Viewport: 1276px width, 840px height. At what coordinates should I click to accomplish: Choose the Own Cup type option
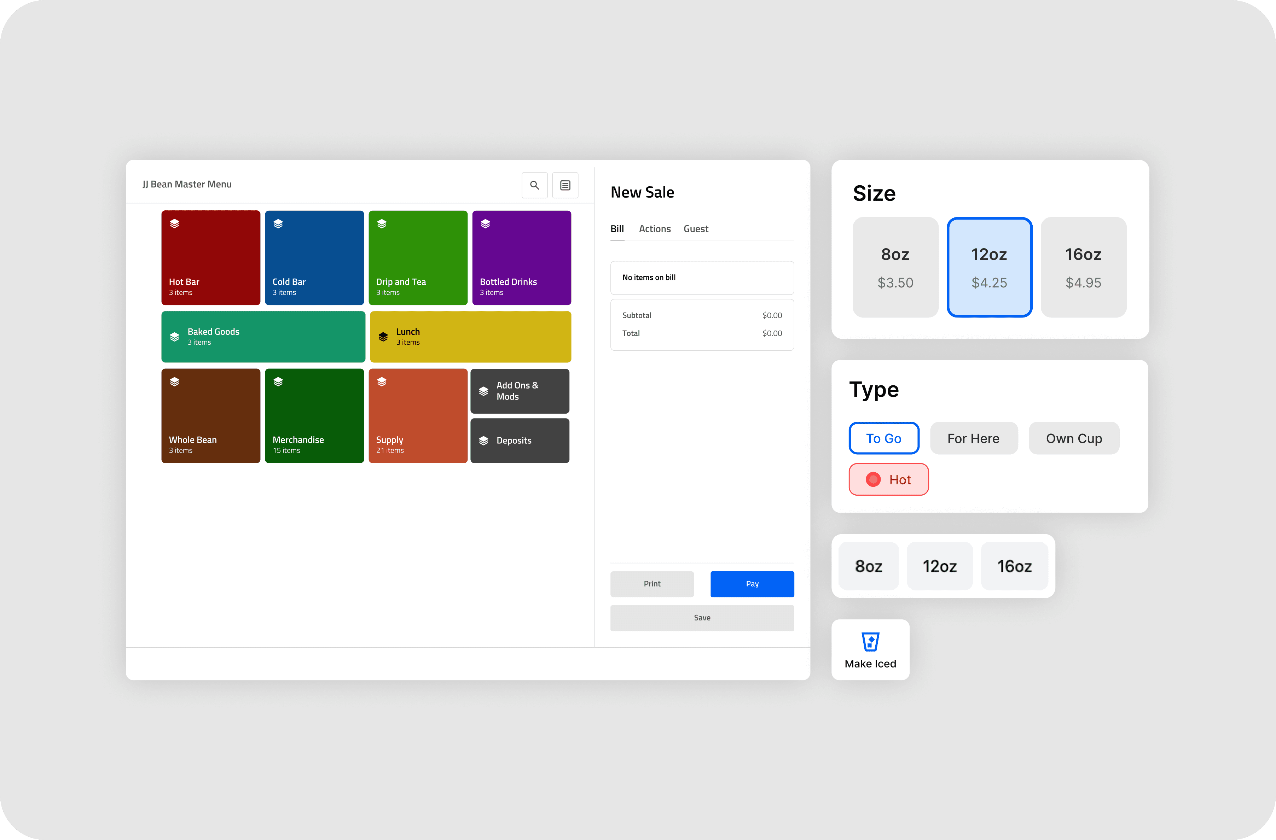[x=1073, y=438]
